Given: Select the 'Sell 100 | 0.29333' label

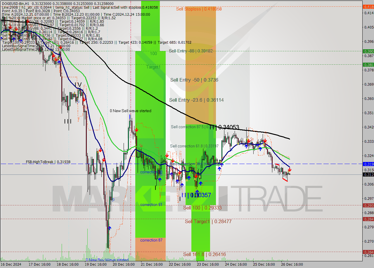Looking at the screenshot, I should [x=202, y=208].
